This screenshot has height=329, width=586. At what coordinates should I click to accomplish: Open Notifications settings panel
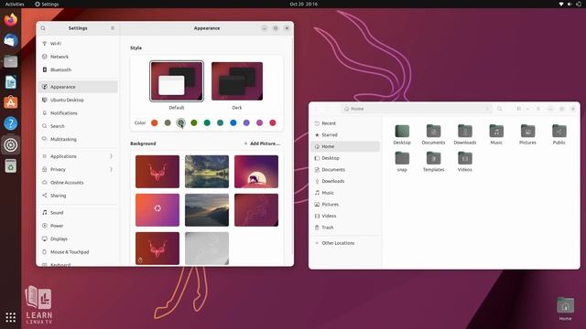[x=78, y=113]
